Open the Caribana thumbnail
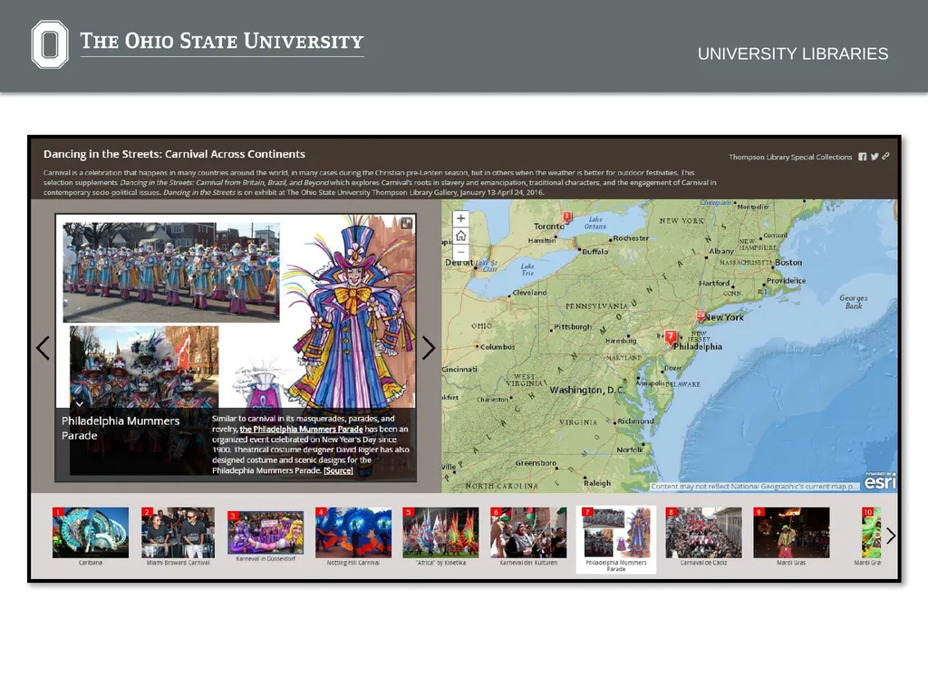This screenshot has width=928, height=696. pyautogui.click(x=91, y=536)
